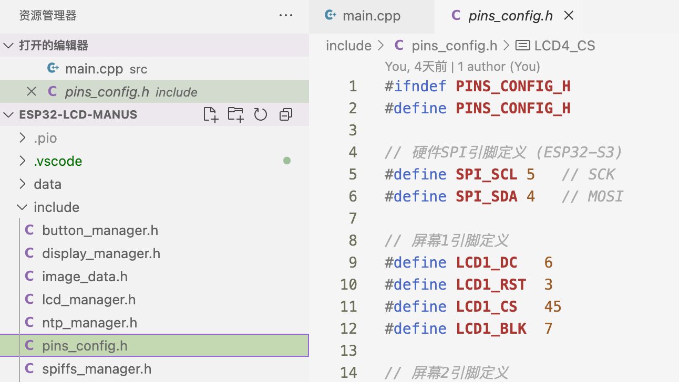Open image_data.h in the file tree
The height and width of the screenshot is (382, 679).
(155, 276)
